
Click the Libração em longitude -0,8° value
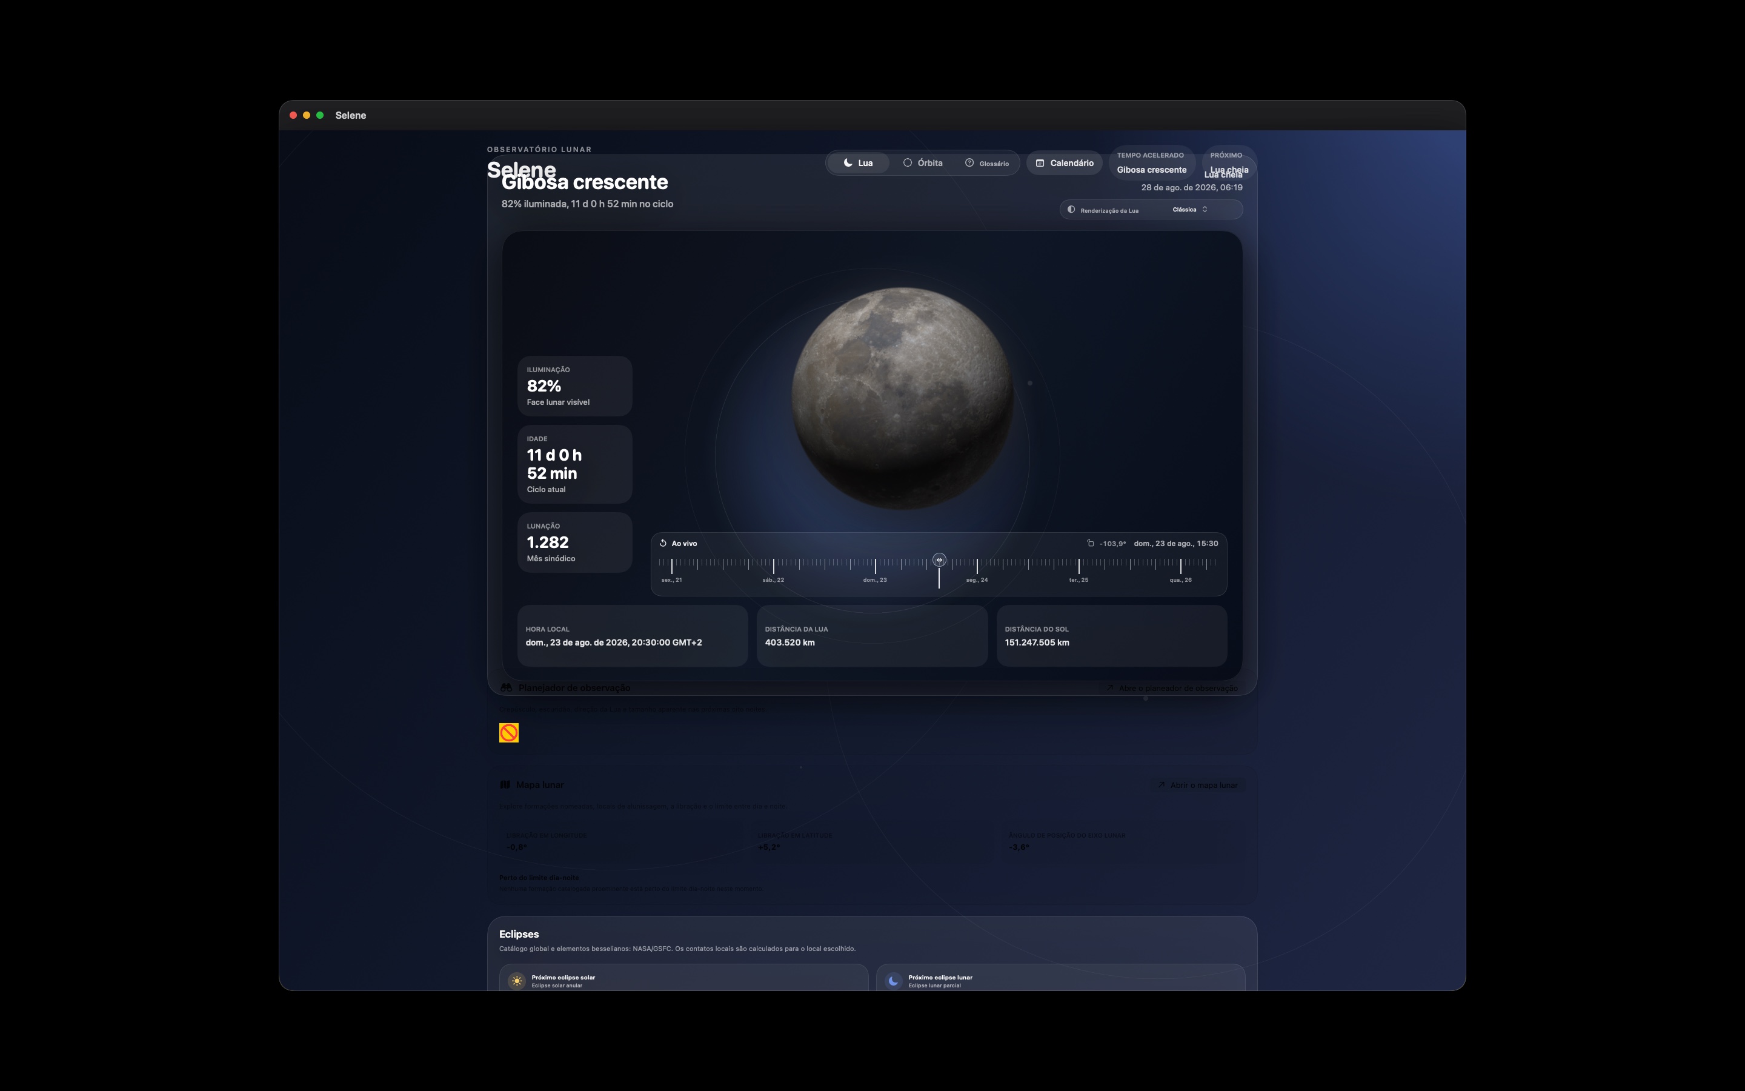(x=516, y=847)
